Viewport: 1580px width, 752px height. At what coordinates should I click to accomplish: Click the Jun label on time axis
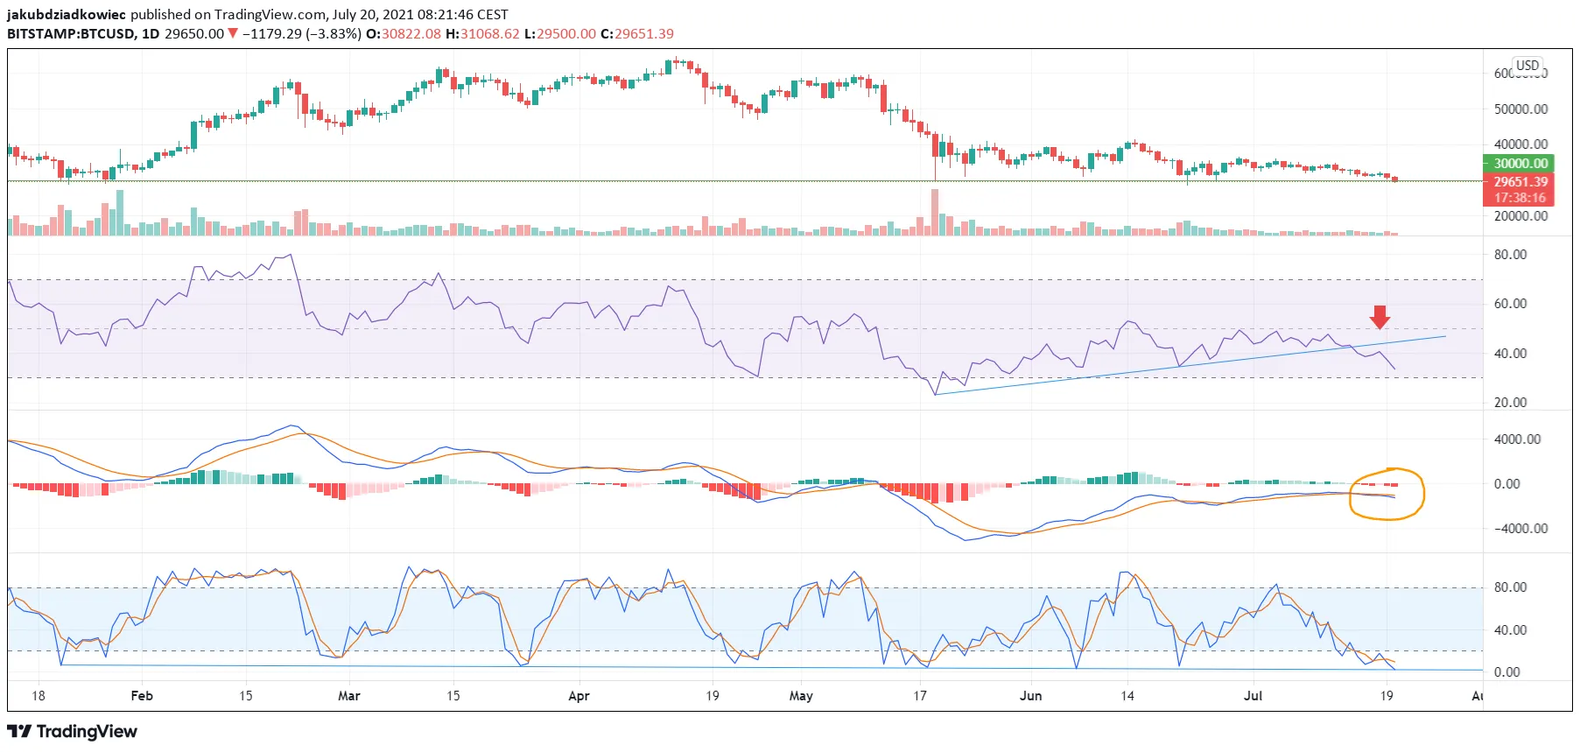tap(1031, 696)
